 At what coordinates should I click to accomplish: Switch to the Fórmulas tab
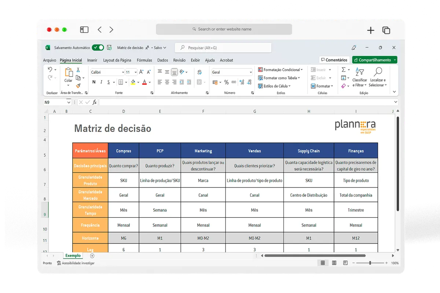coord(144,60)
